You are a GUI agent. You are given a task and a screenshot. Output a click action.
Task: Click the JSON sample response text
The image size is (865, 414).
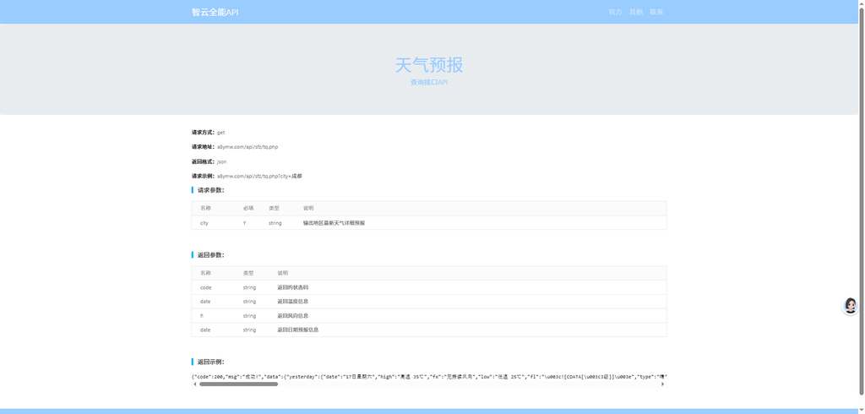pyautogui.click(x=428, y=377)
